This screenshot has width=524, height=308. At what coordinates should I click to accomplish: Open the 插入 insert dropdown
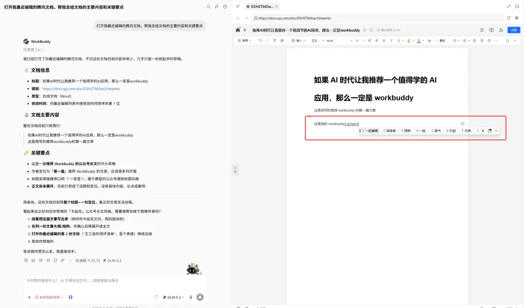298,40
